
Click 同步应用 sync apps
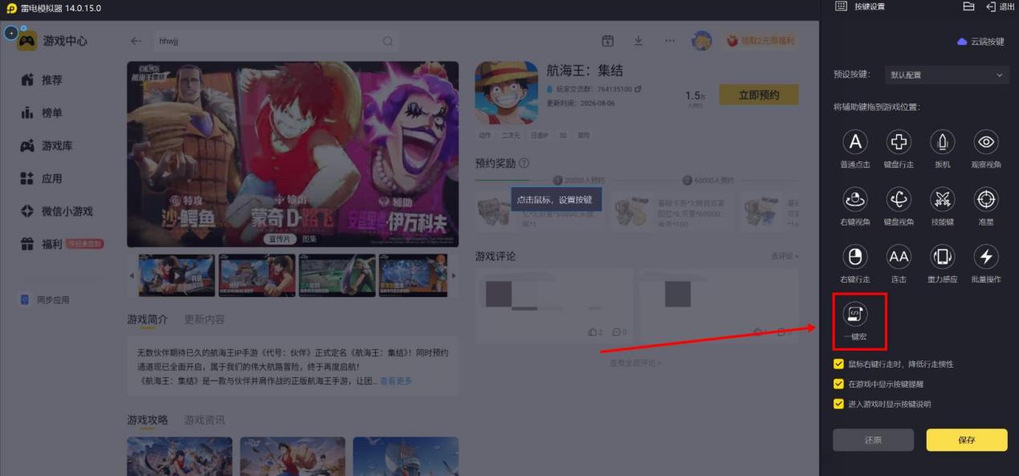[x=45, y=299]
